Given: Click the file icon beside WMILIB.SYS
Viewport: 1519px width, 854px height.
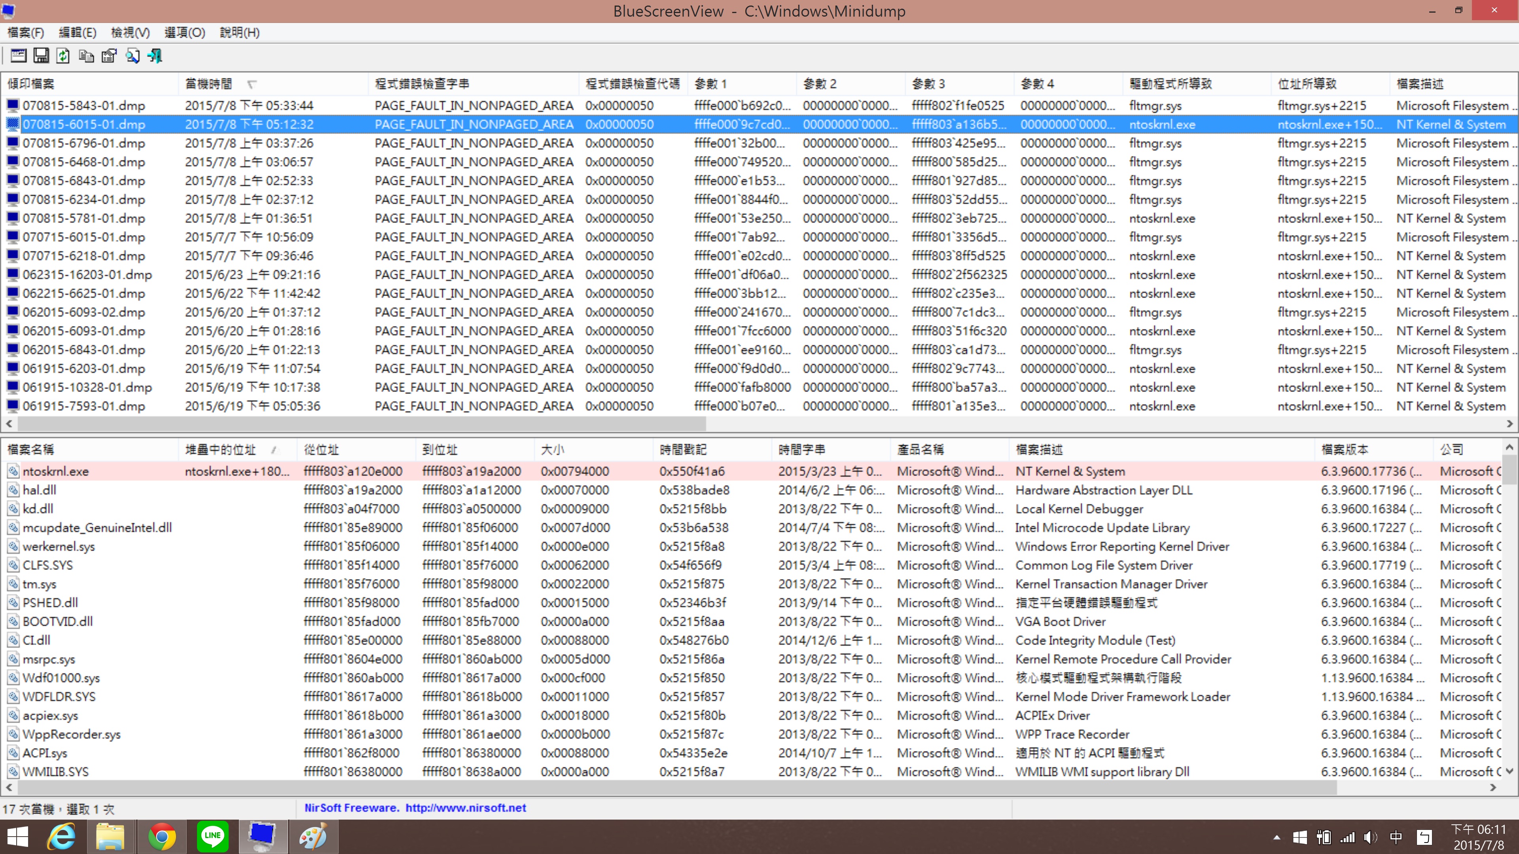Looking at the screenshot, I should pyautogui.click(x=13, y=771).
